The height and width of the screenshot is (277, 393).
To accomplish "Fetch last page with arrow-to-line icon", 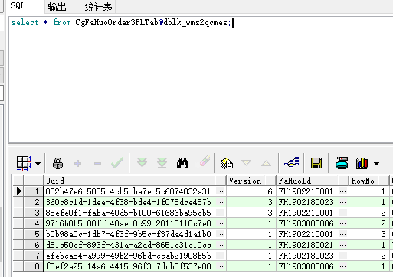I will [162, 163].
